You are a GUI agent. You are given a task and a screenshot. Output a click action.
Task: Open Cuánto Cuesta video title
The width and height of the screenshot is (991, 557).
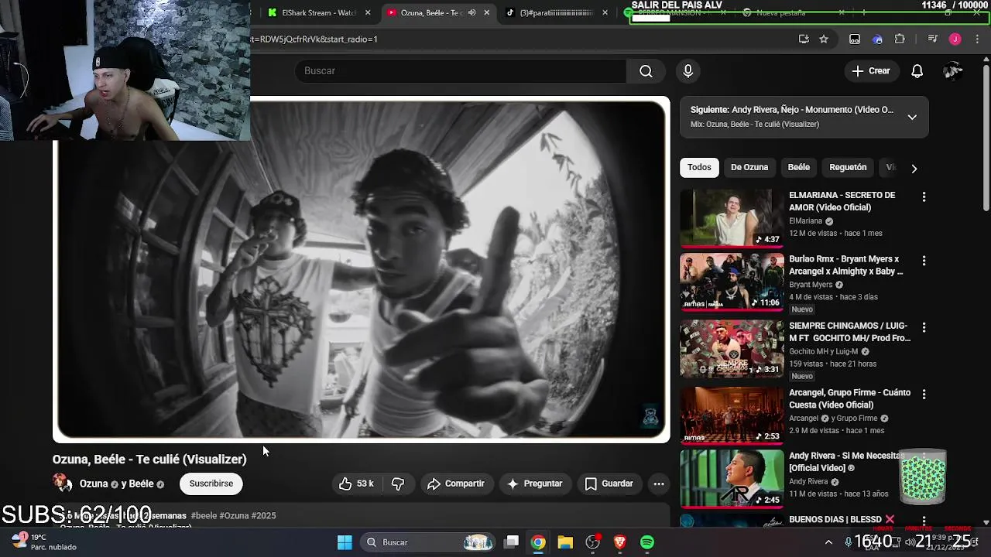(849, 398)
